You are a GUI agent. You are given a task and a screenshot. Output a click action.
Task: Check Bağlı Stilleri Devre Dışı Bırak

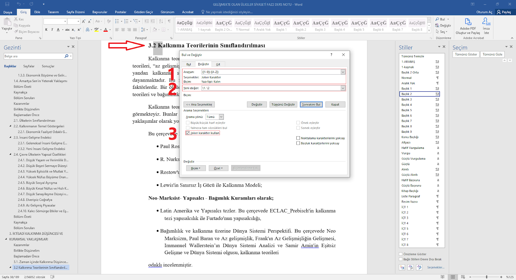[x=401, y=259]
